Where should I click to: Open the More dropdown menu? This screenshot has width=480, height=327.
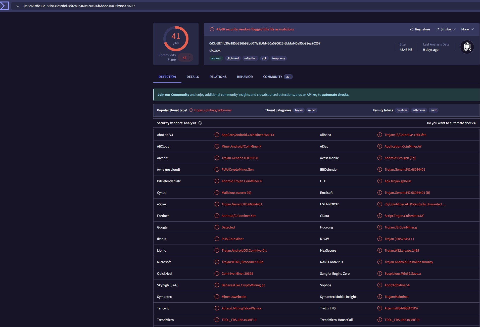[467, 29]
